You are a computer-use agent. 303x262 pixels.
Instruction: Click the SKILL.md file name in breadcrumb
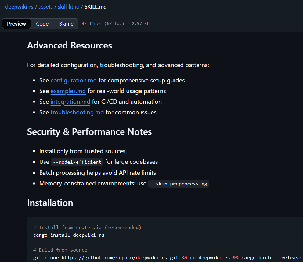[x=96, y=6]
